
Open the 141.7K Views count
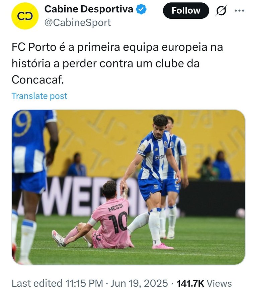coord(204,284)
